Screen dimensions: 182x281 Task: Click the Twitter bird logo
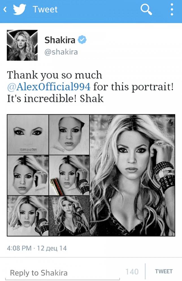(x=19, y=9)
